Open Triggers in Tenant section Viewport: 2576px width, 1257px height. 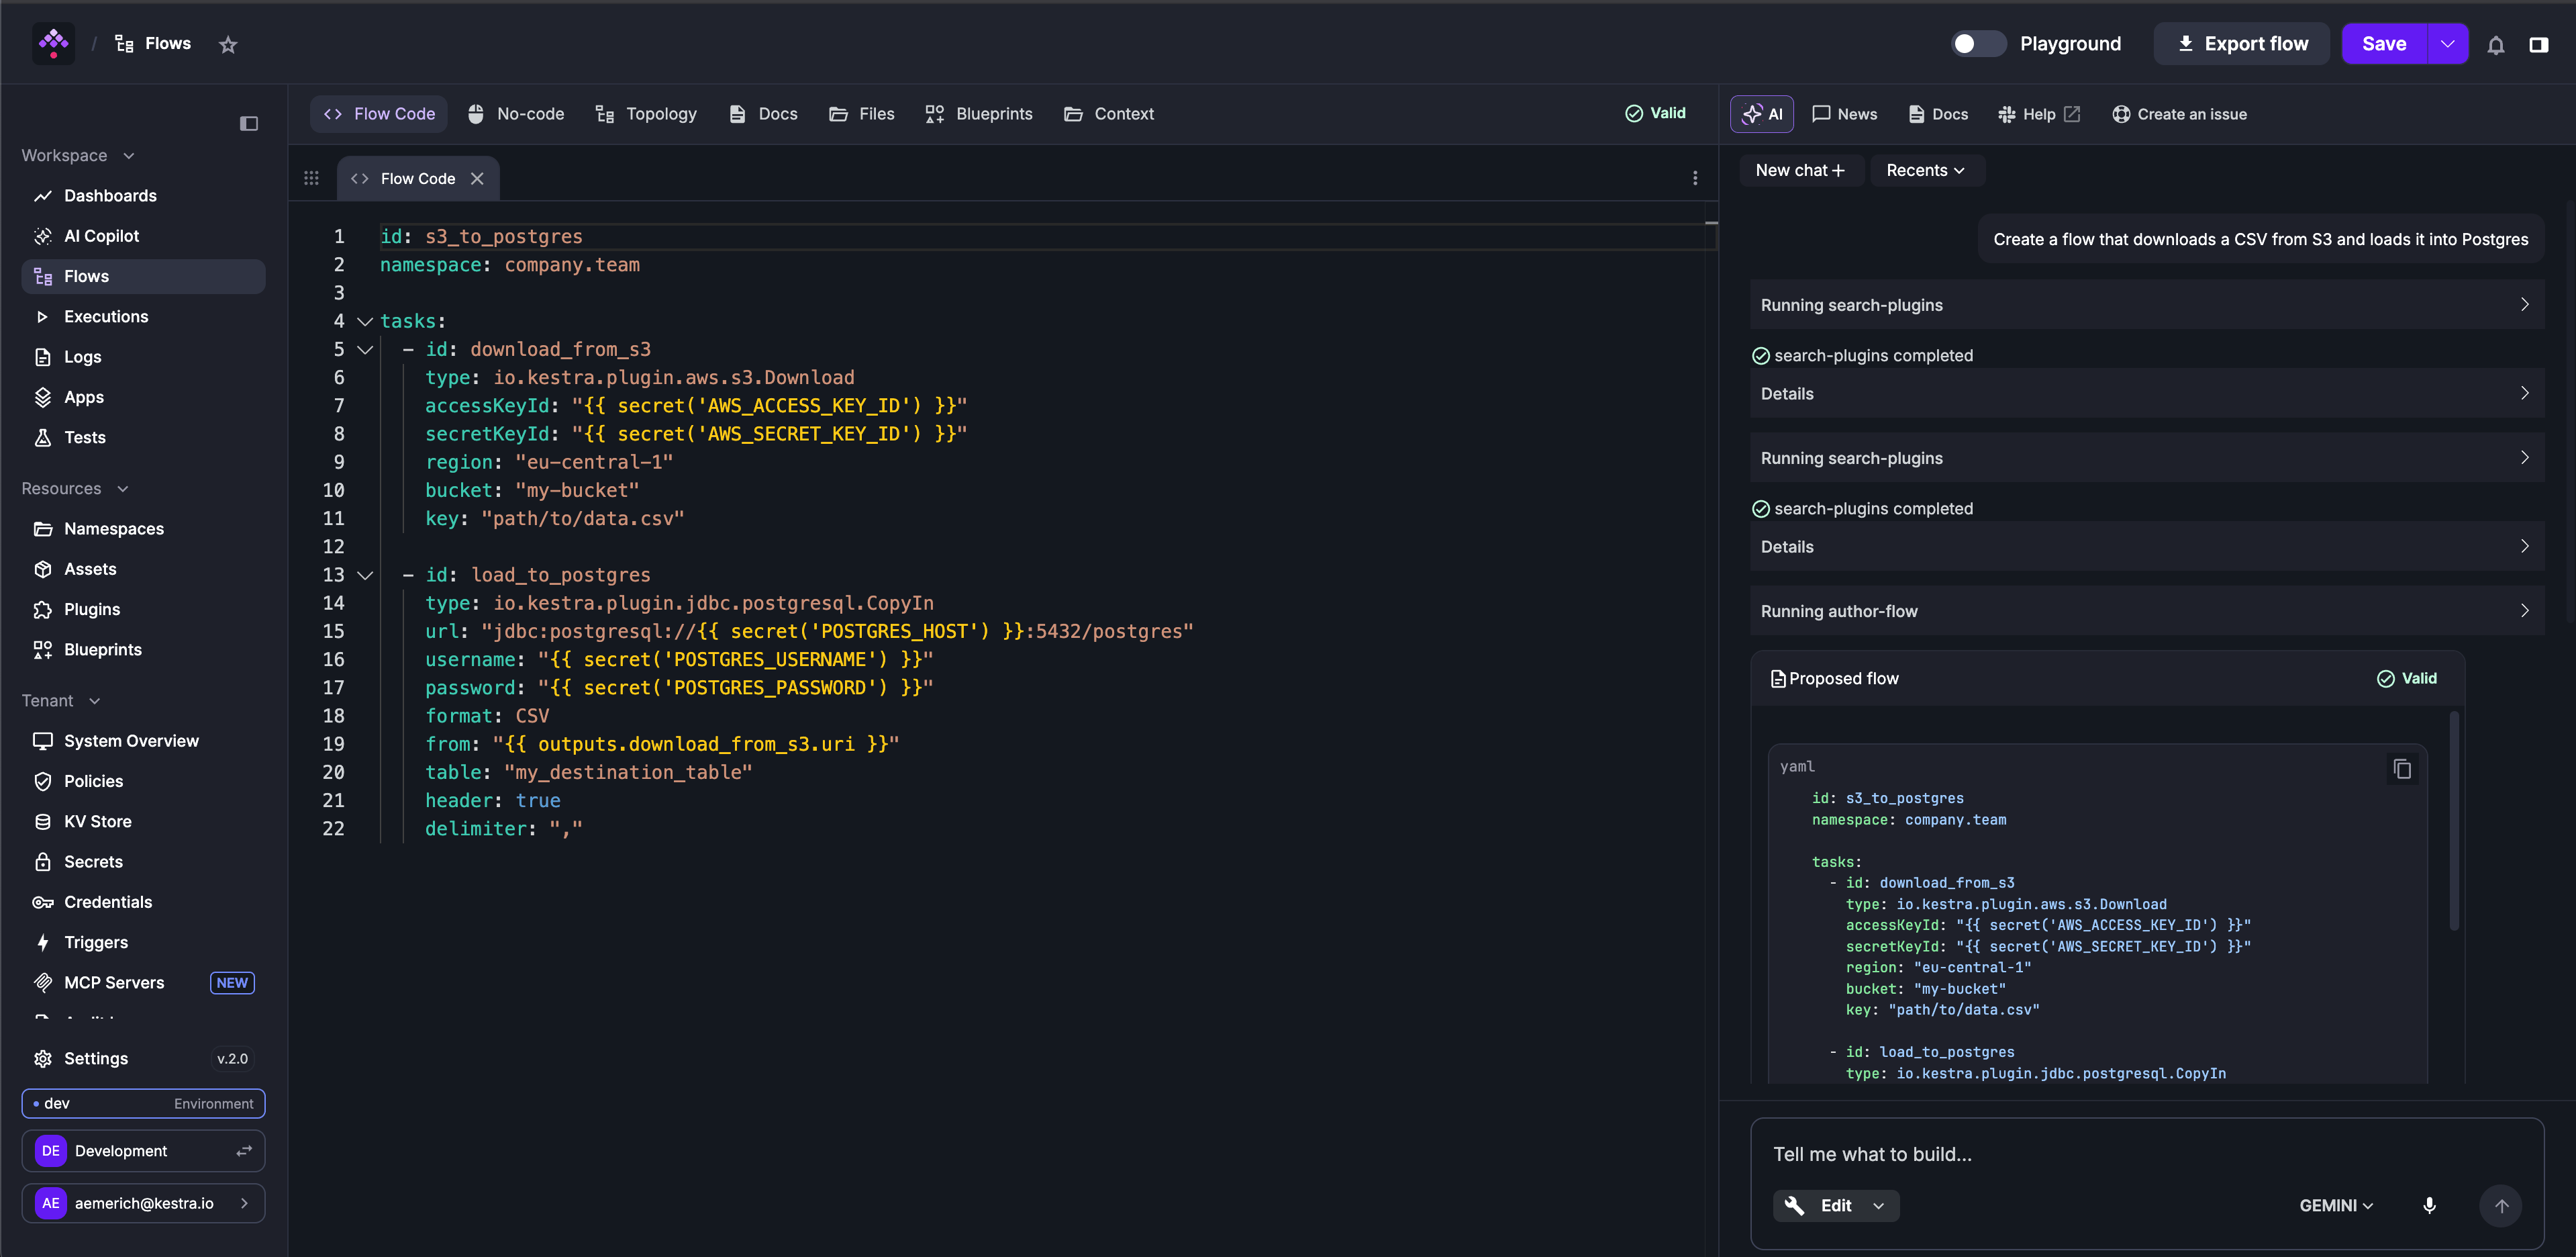[143, 942]
